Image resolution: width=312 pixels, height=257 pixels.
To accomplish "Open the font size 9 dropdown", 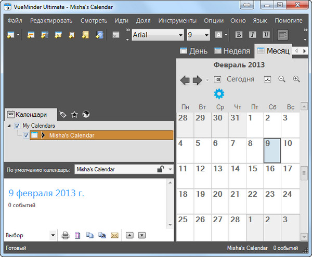I will [x=206, y=35].
